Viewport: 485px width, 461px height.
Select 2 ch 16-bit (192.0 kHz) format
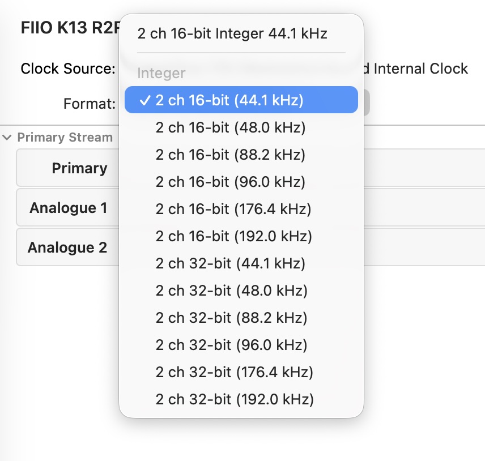click(233, 236)
